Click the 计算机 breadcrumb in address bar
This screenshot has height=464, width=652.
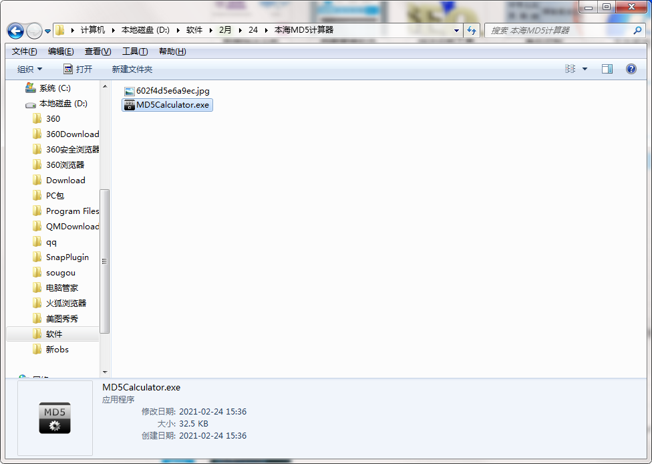(x=93, y=30)
